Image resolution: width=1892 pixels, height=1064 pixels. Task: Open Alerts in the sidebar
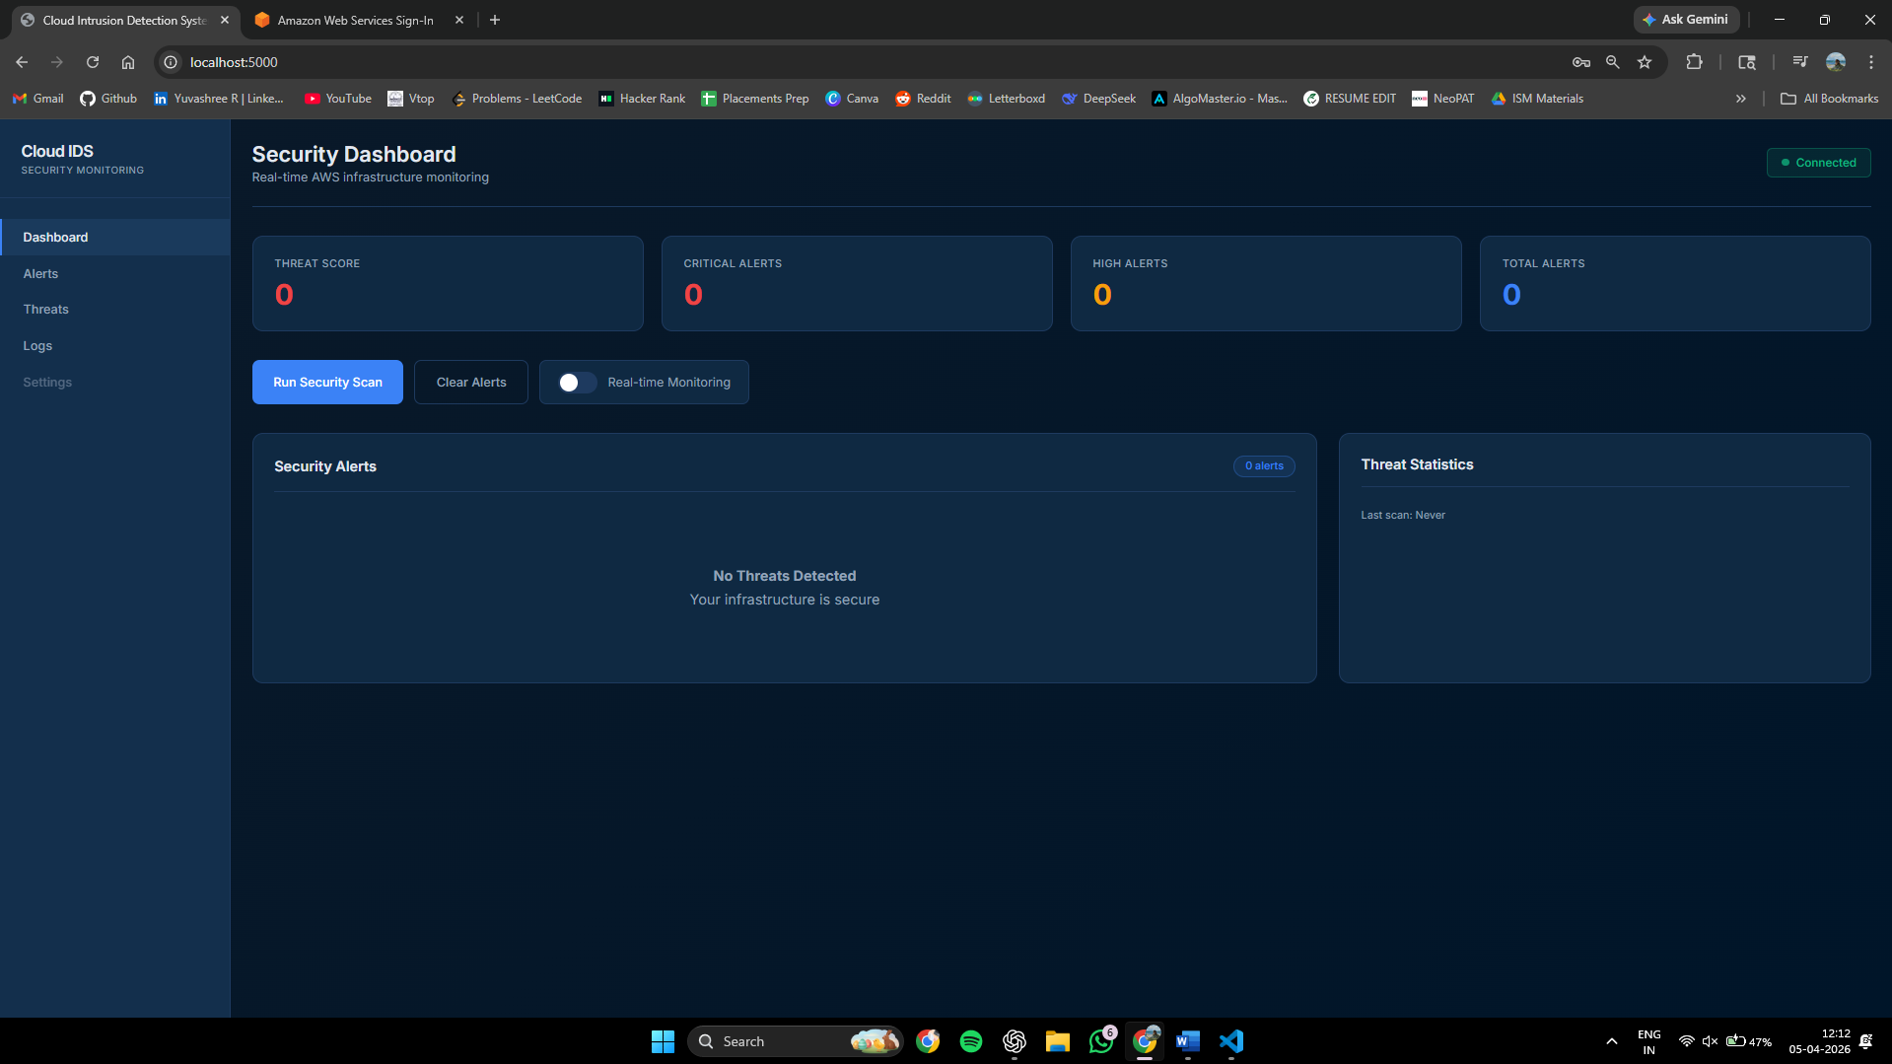click(115, 274)
